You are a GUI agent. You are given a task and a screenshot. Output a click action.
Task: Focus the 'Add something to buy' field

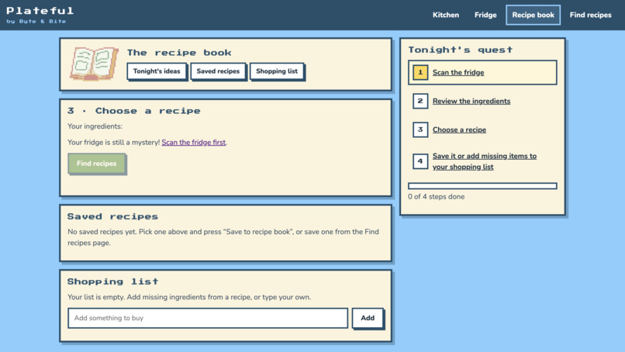pos(208,318)
